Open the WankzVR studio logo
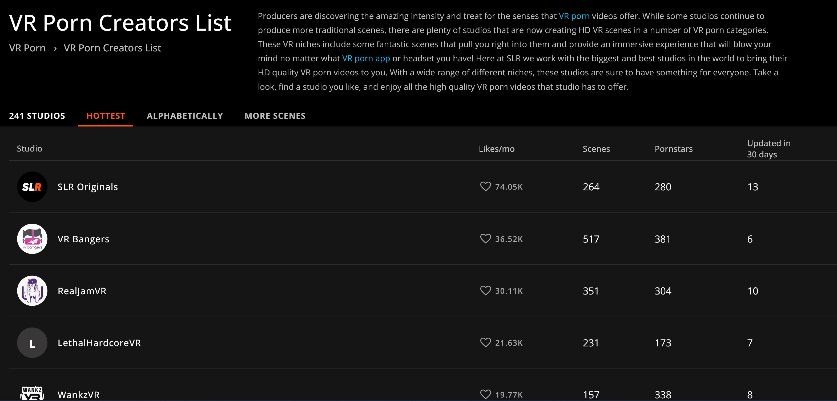 click(x=32, y=393)
